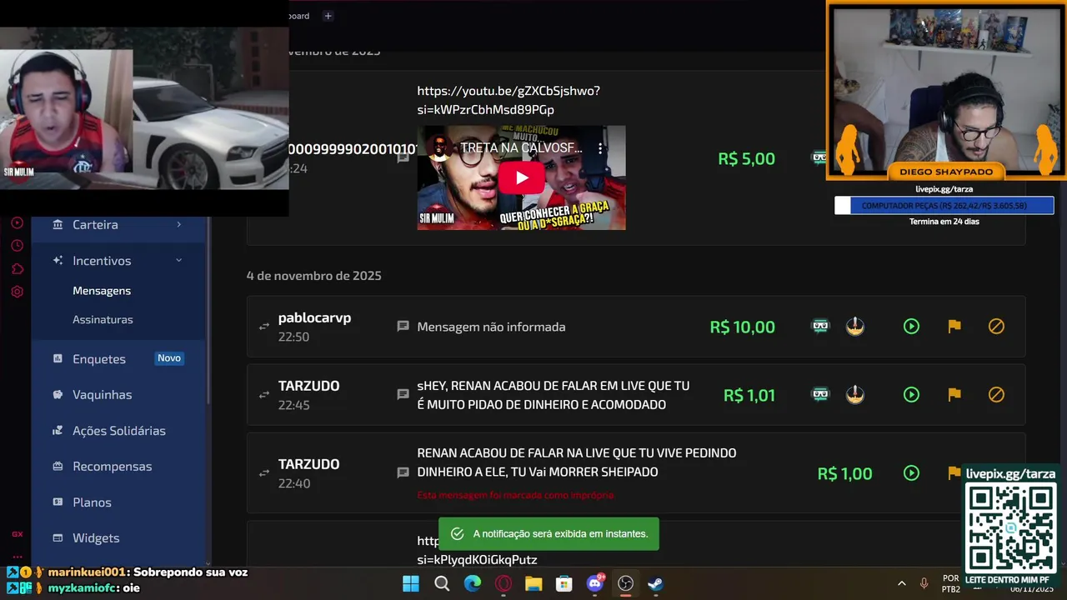Replay the TARZUDO R$ 1,01 alert
The height and width of the screenshot is (600, 1067).
click(911, 395)
